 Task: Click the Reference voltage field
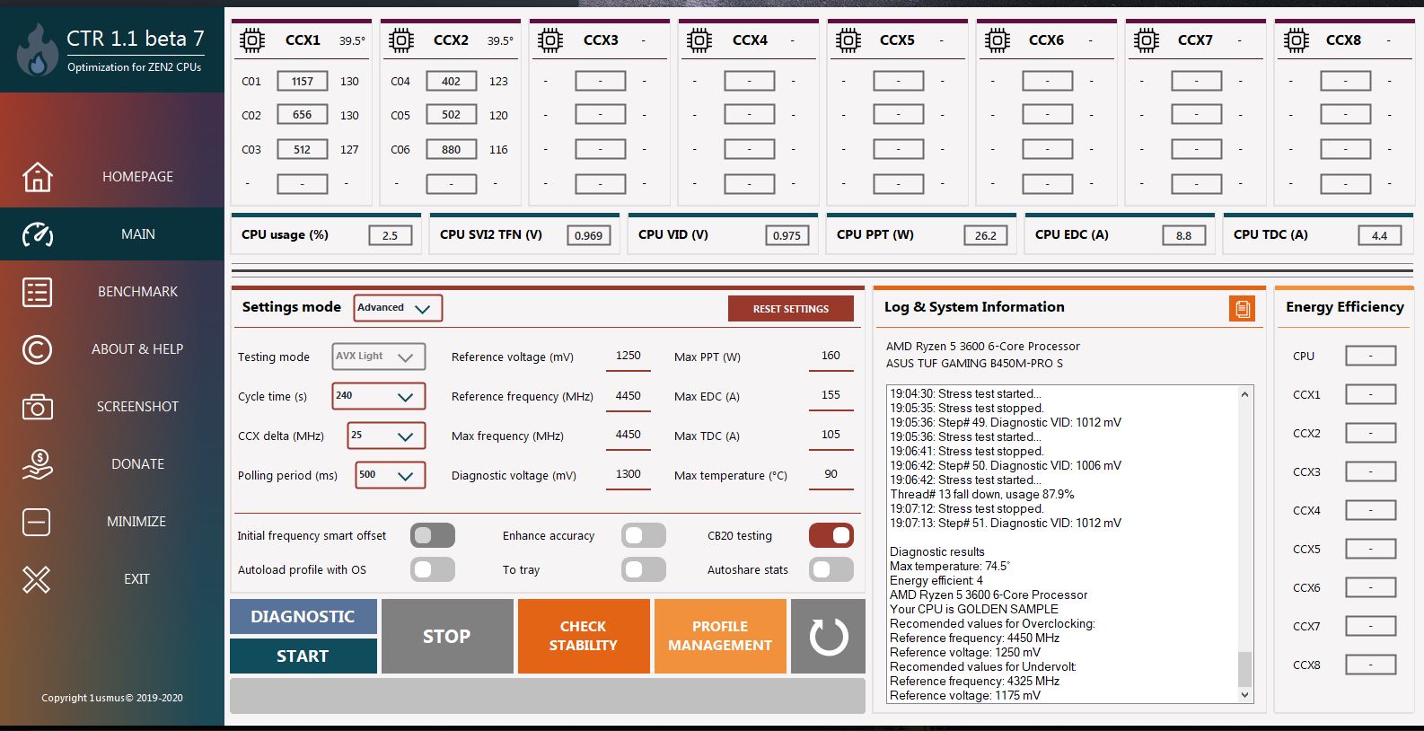coord(628,357)
